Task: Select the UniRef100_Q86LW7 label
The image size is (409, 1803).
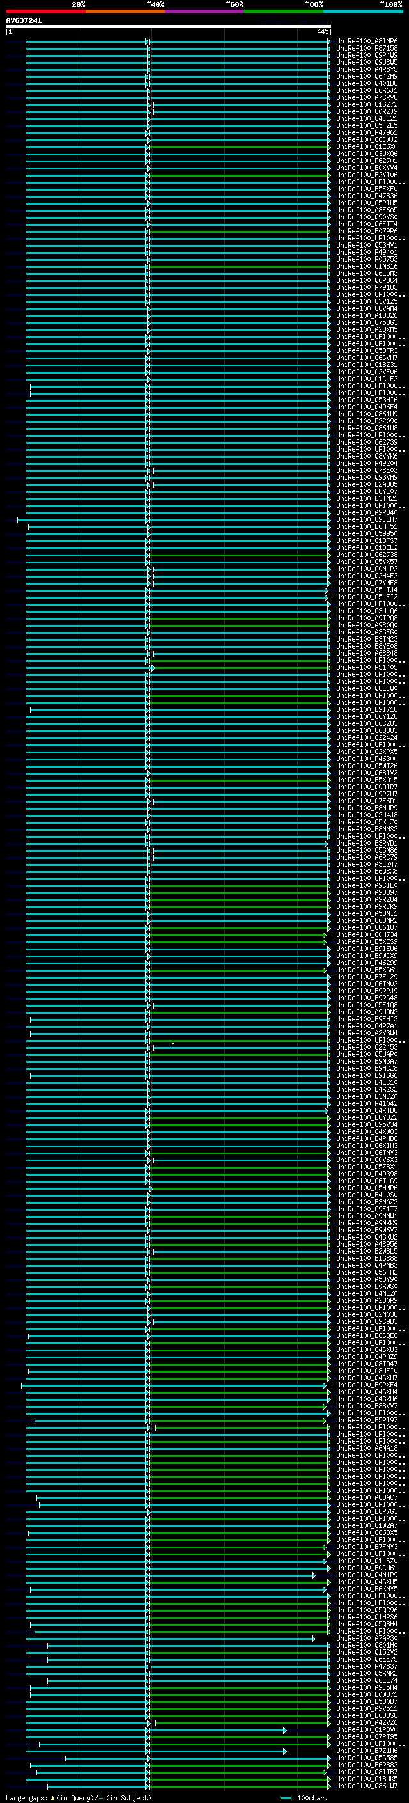Action: [366, 1786]
